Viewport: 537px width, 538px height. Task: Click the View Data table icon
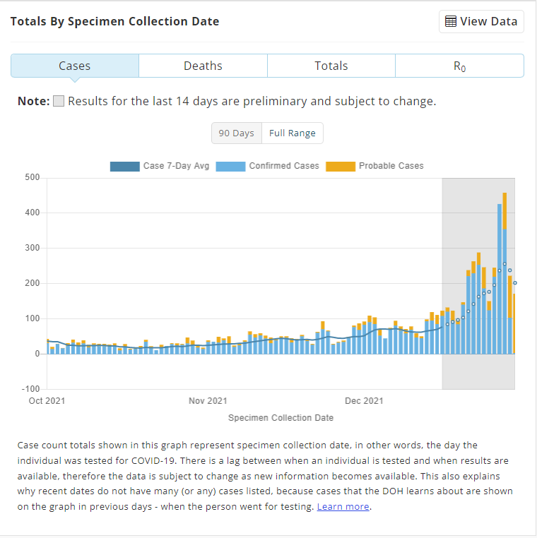click(x=451, y=21)
